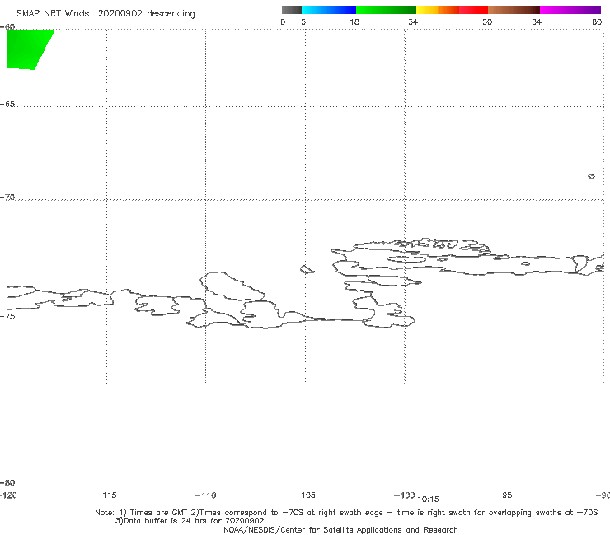Click the longitude label '-100'
610x535 pixels.
[405, 495]
